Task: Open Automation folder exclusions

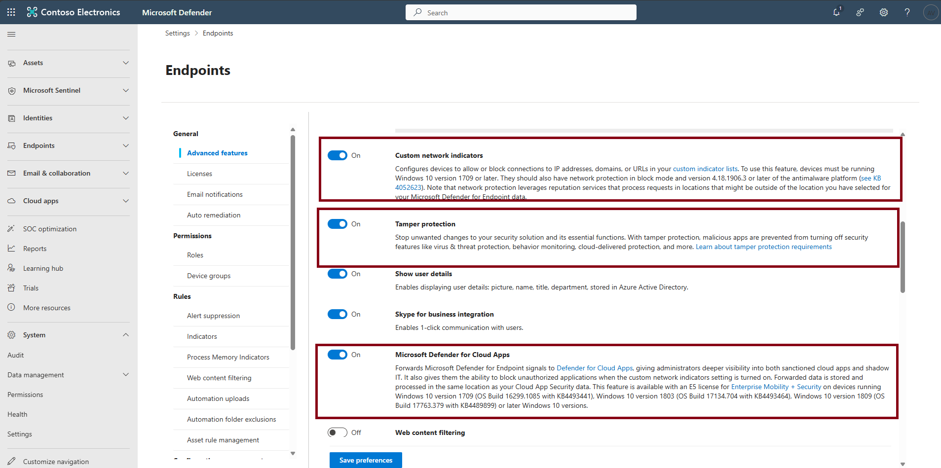Action: click(231, 419)
